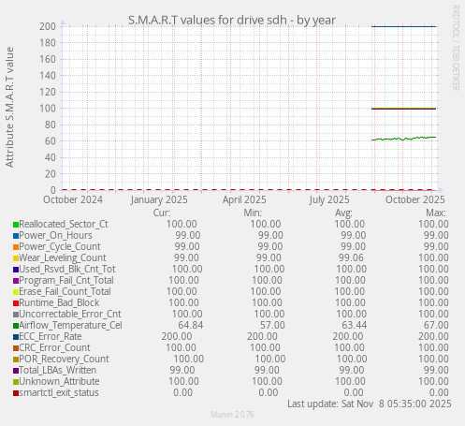Select the Reallocated_Sector_Ct label

[x=64, y=225]
